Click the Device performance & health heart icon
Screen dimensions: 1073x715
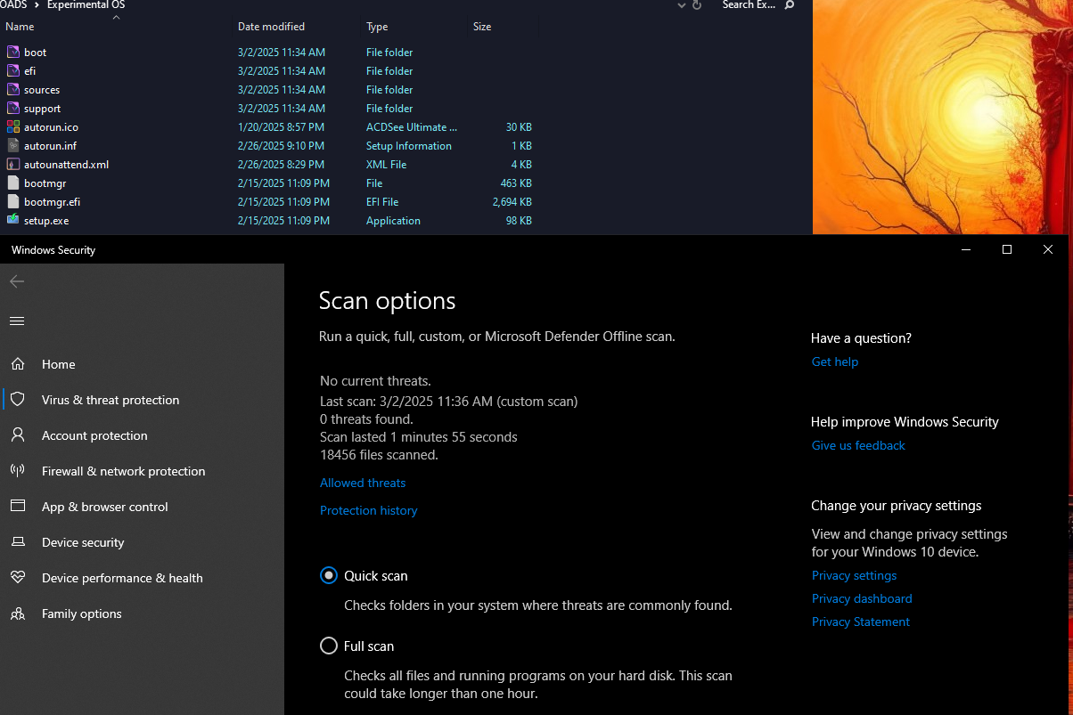point(17,578)
